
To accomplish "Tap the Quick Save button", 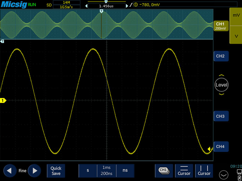I will click(x=56, y=171).
